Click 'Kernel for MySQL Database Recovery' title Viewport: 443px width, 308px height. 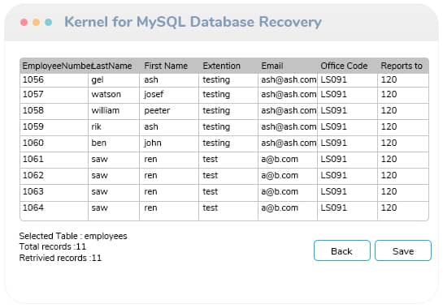point(193,22)
